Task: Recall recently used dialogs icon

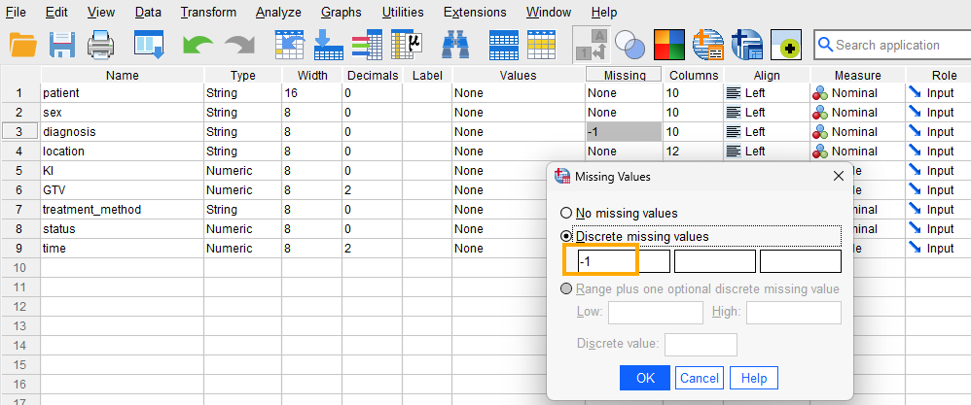Action: point(149,45)
